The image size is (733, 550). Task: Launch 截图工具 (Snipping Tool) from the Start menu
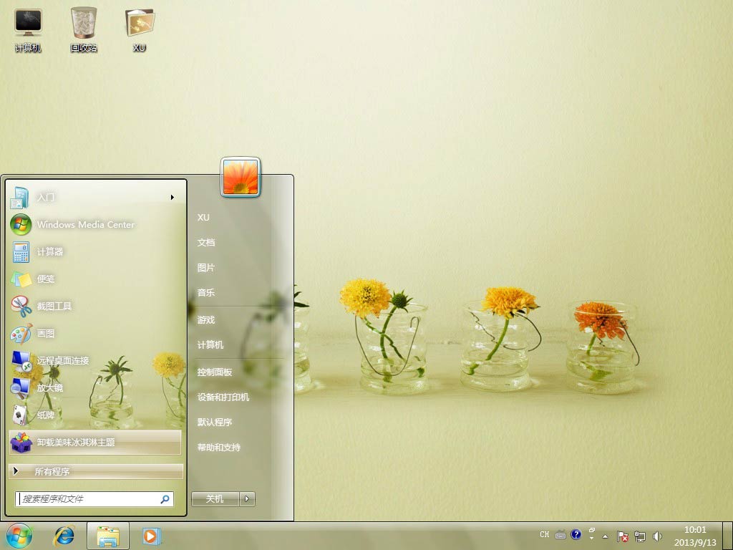coord(54,307)
